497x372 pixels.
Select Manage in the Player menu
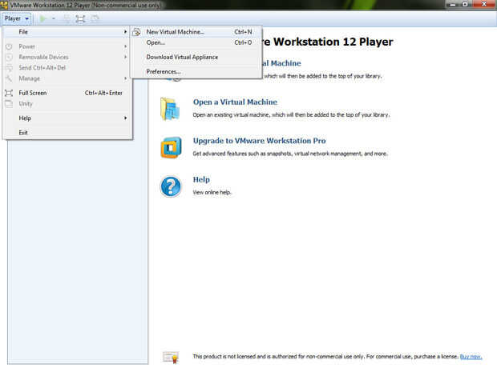pyautogui.click(x=67, y=78)
